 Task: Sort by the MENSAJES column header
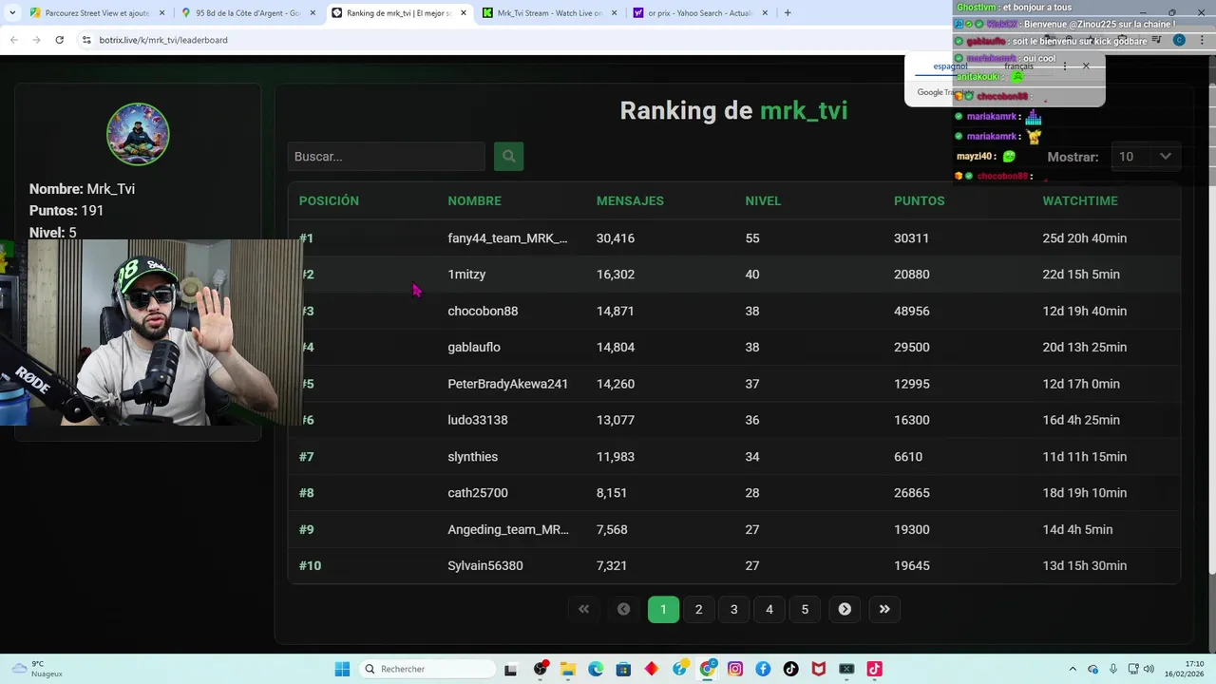(630, 200)
